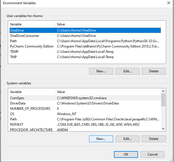This screenshot has height=162, width=174.
Task: Click the value AMD64
Action: pos(62,130)
